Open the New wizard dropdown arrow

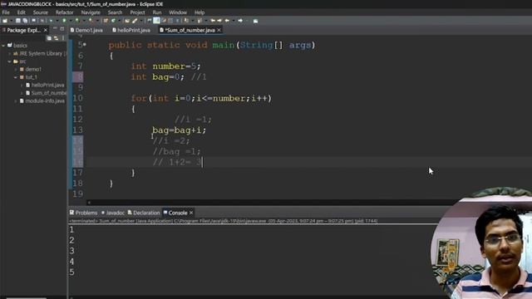(x=11, y=21)
